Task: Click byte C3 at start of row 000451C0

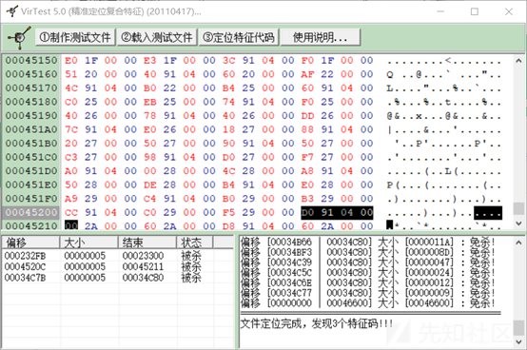Action: point(71,157)
